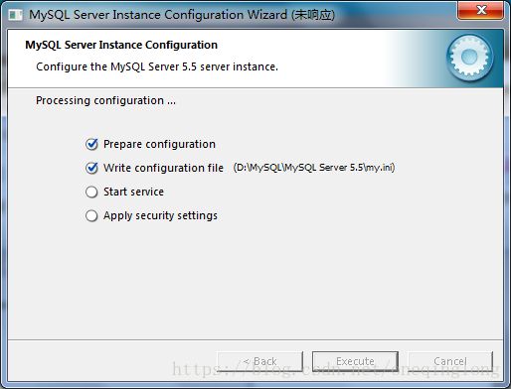511x389 pixels.
Task: Close the MySQL configuration wizard window
Action: pyautogui.click(x=481, y=10)
